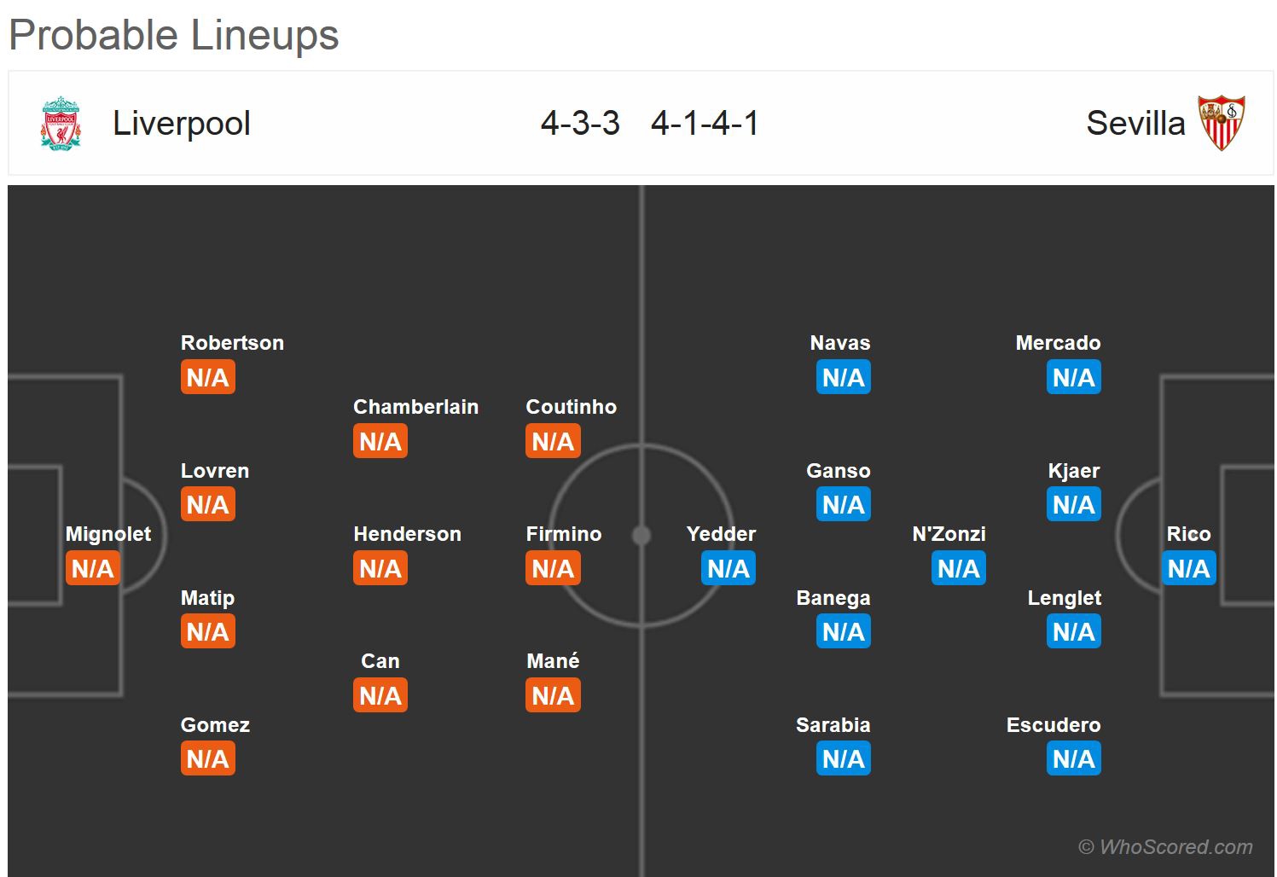The height and width of the screenshot is (877, 1277).
Task: Click the Sevilla 4-1-4-1 formation text
Action: click(x=705, y=124)
